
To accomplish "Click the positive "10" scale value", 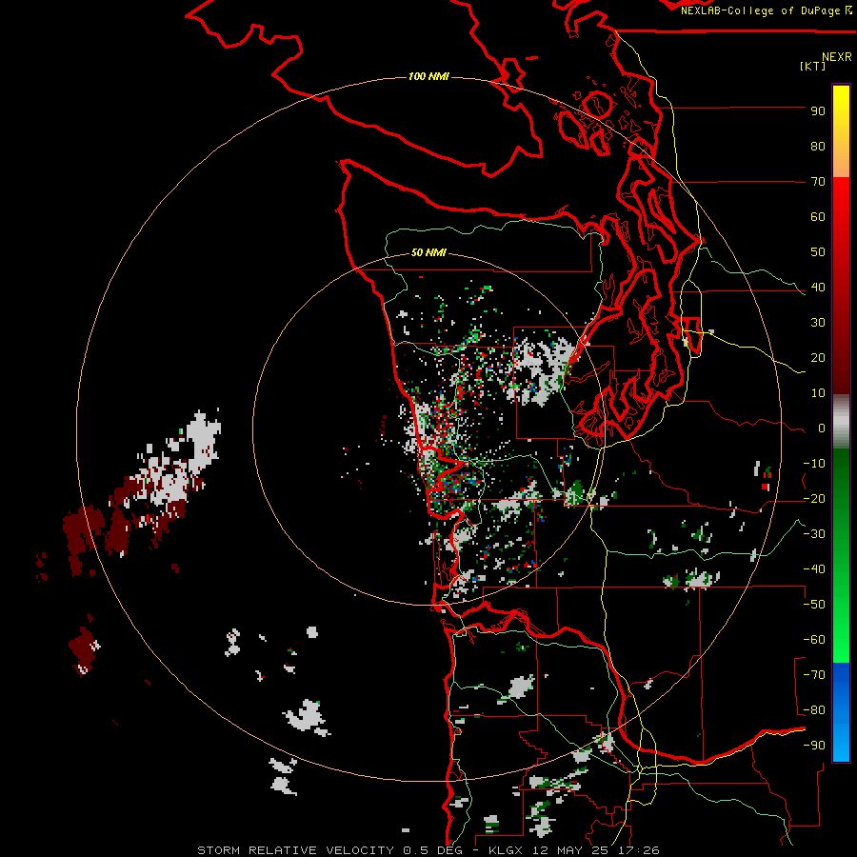I will pos(818,393).
